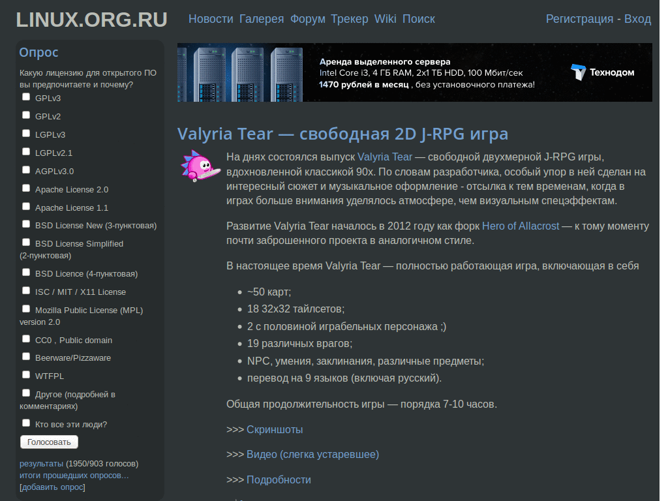Open the Подробности link
Image resolution: width=668 pixels, height=501 pixels.
click(x=279, y=480)
